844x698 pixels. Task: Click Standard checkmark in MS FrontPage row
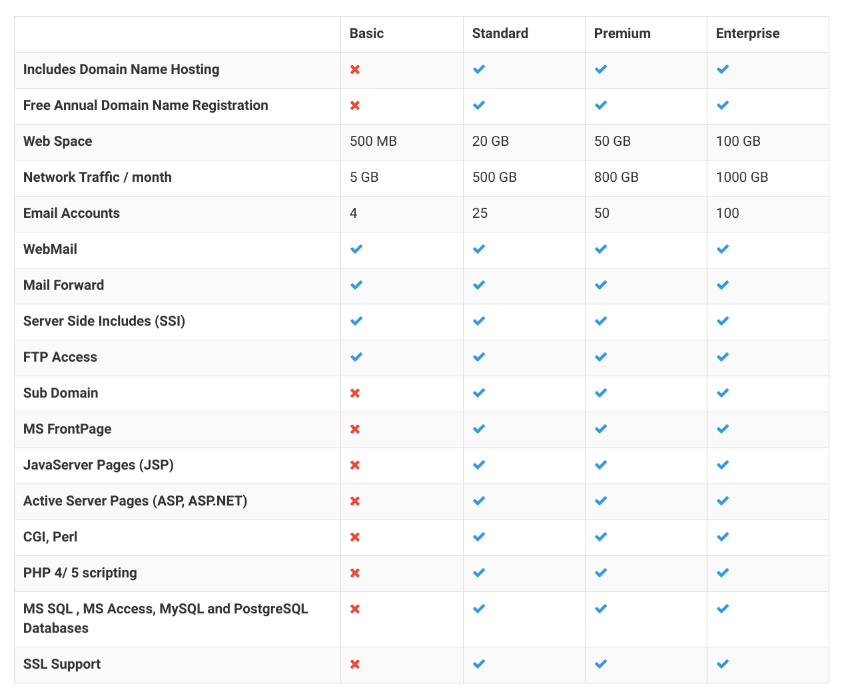tap(479, 429)
